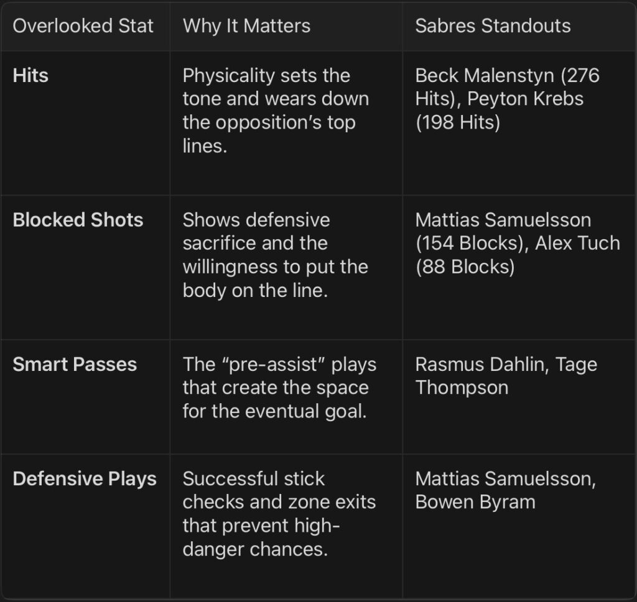Select the Sabres Standouts column header
The image size is (637, 602).
(x=493, y=26)
